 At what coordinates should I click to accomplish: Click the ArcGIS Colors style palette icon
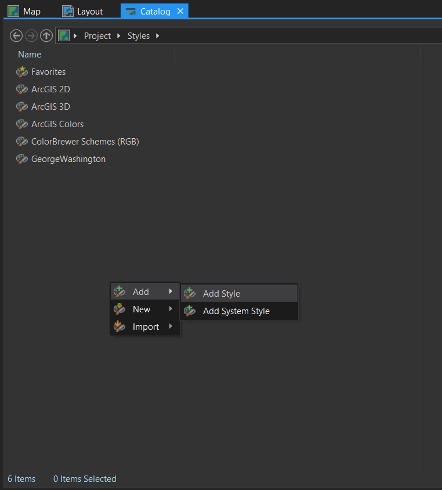[22, 124]
